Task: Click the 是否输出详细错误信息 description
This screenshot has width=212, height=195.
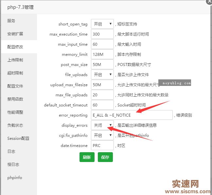Action: click(137, 125)
